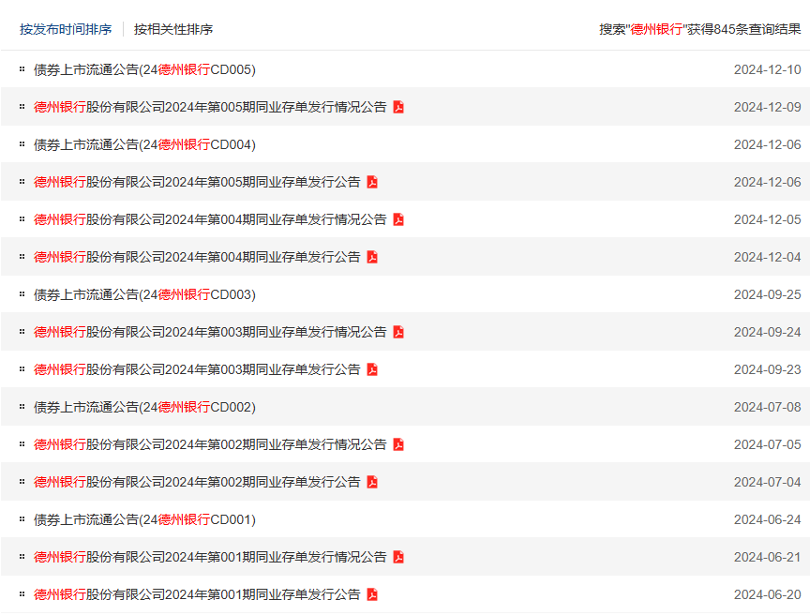Click date 2024-06-21 in the list
810x615 pixels.
(767, 557)
